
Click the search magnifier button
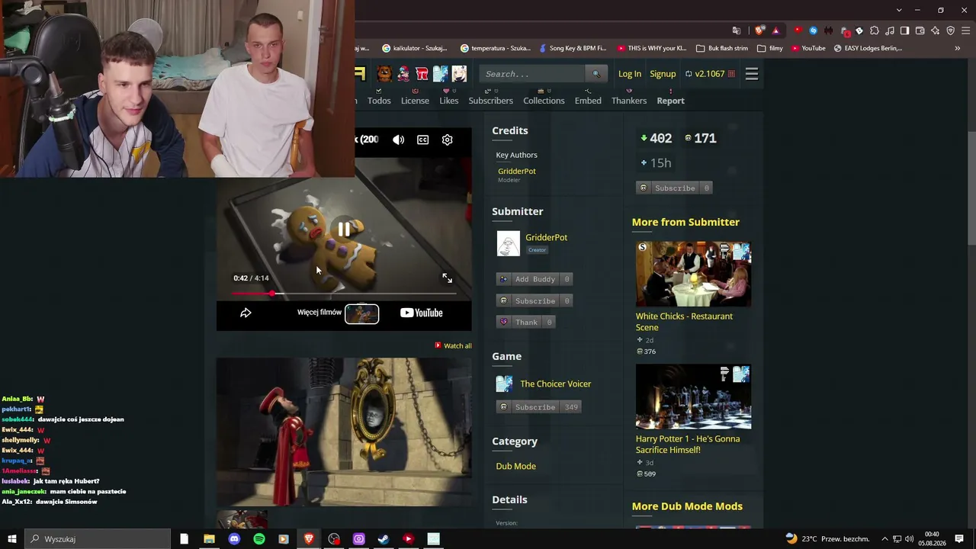(596, 74)
